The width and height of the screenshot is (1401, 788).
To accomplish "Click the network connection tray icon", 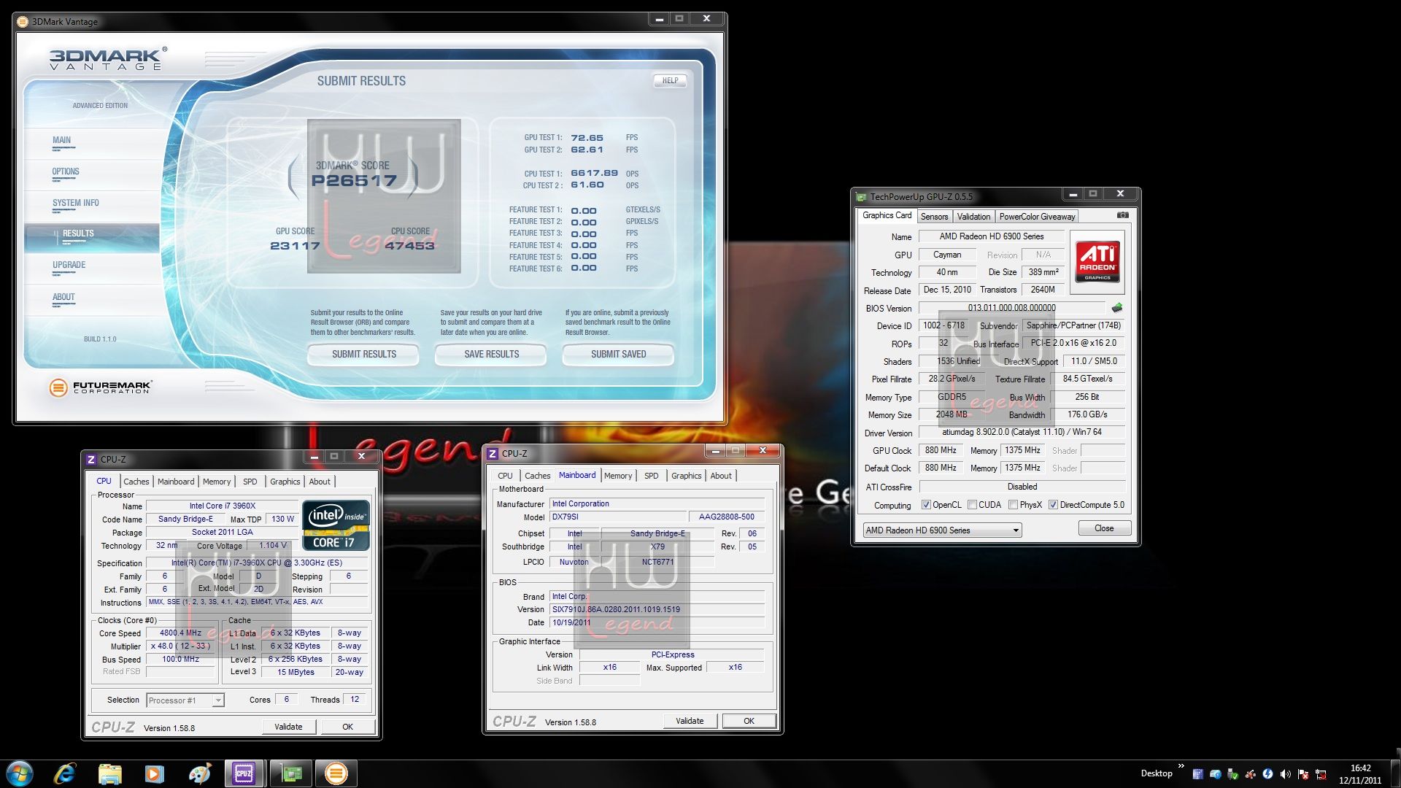I will click(1321, 774).
